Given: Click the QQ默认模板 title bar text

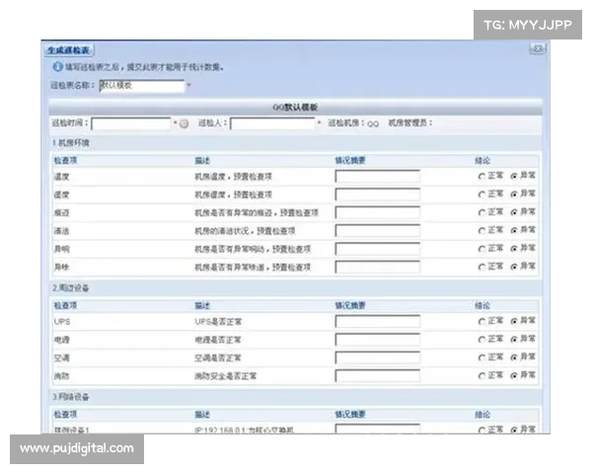Looking at the screenshot, I should tap(295, 108).
